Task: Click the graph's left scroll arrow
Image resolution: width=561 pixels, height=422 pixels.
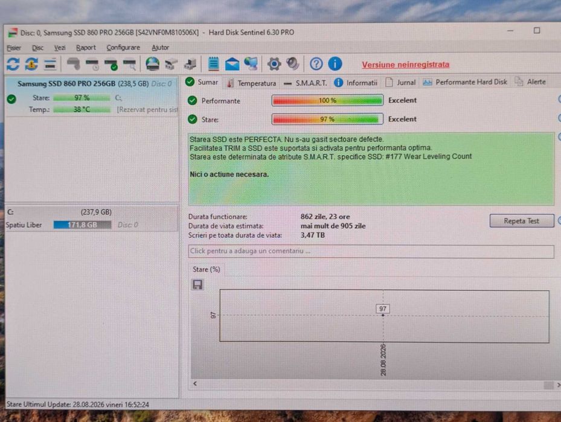Action: [195, 384]
